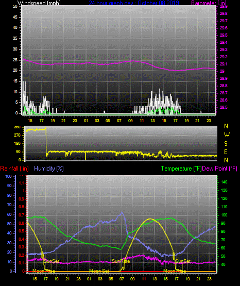Click hour 09 on temperature chart time axis
Viewport: 240px width, 286px height.
tap(132, 279)
